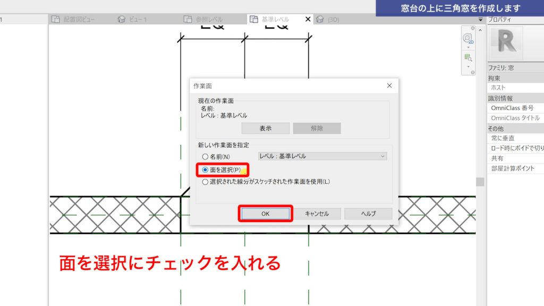Activate the zoom region tool on the navigation bar

click(467, 56)
